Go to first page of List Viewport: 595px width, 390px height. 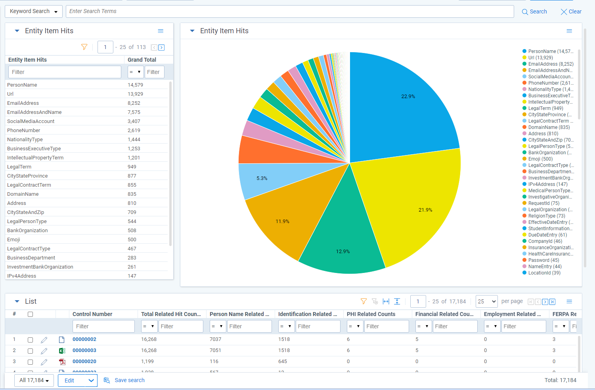(531, 302)
